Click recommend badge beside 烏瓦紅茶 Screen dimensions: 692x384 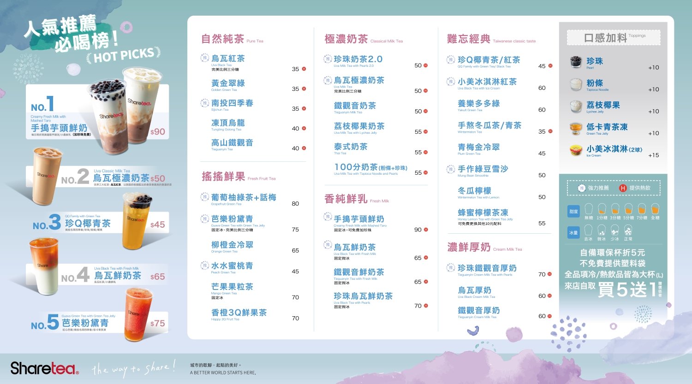pyautogui.click(x=205, y=58)
